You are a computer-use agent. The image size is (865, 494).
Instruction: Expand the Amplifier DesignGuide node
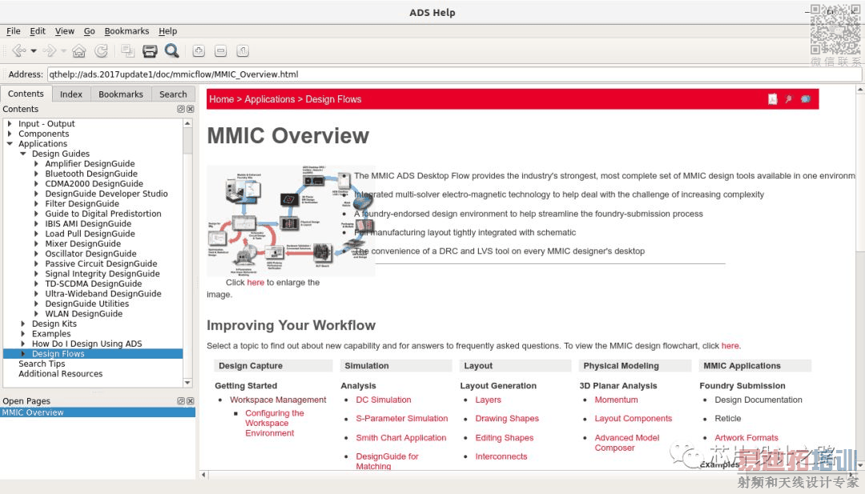point(36,164)
